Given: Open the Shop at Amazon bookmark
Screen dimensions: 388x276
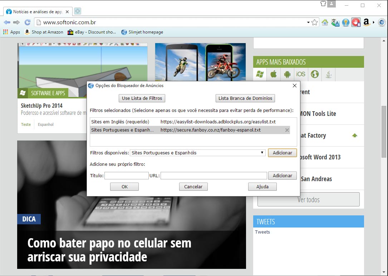Looking at the screenshot, I should point(44,32).
